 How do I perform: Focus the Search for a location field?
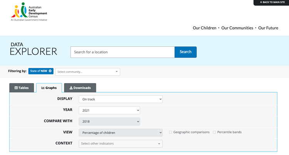pyautogui.click(x=123, y=52)
